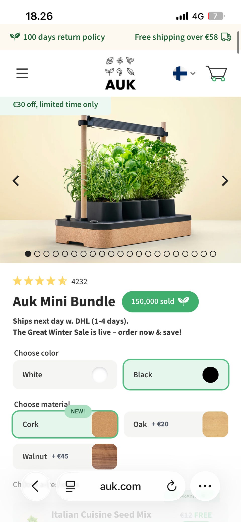Tap the browser back arrow button
The width and height of the screenshot is (241, 522).
[35, 486]
